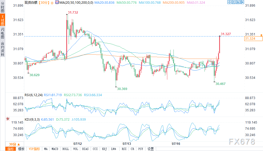The image size is (263, 151).
Task: Apply the CCI indicator
Action: 95,149
